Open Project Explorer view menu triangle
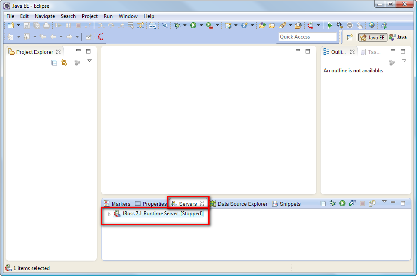This screenshot has height=276, width=417. (90, 61)
